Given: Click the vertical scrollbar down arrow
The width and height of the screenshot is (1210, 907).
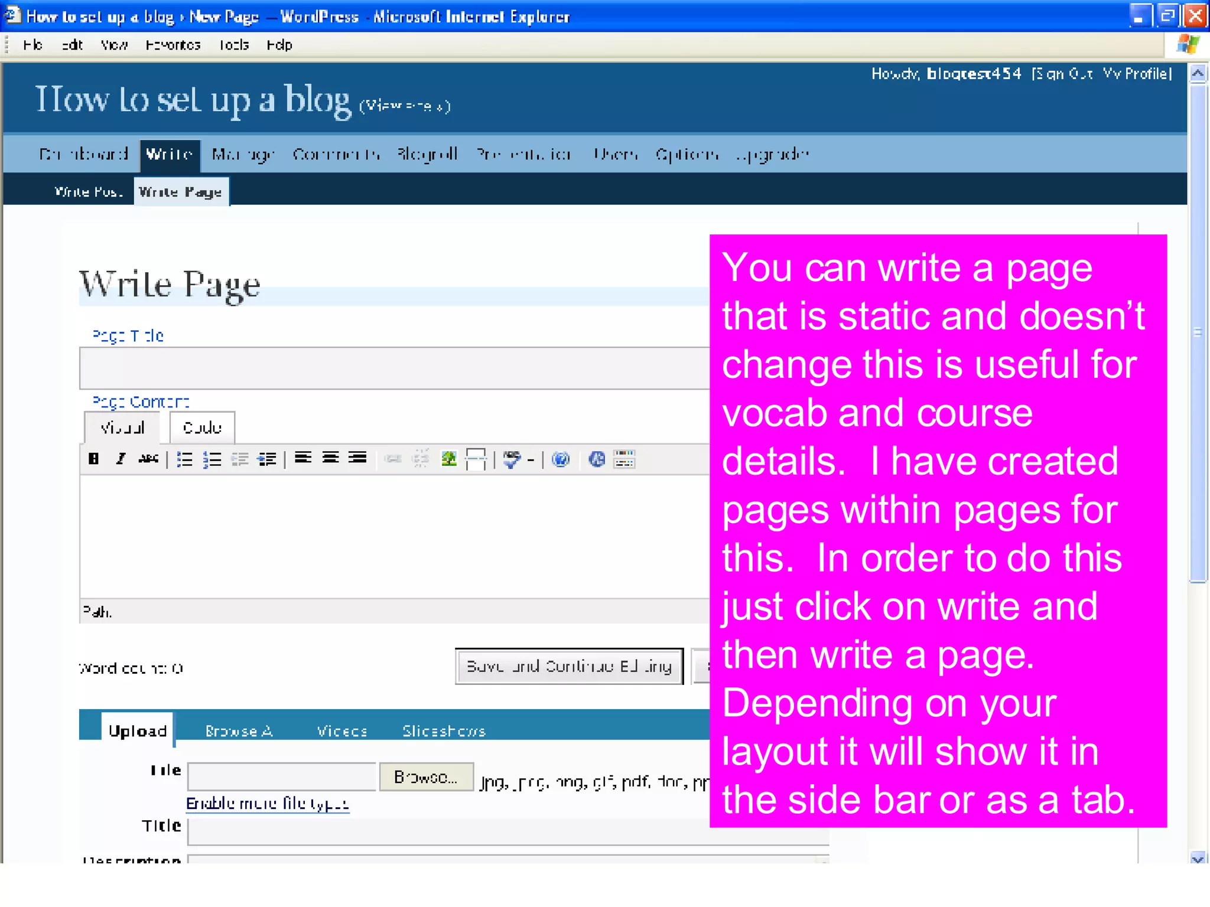Looking at the screenshot, I should [1198, 858].
